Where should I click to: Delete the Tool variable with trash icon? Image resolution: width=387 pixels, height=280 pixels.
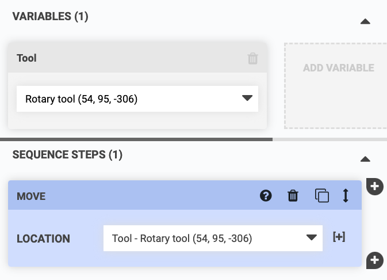tap(252, 59)
